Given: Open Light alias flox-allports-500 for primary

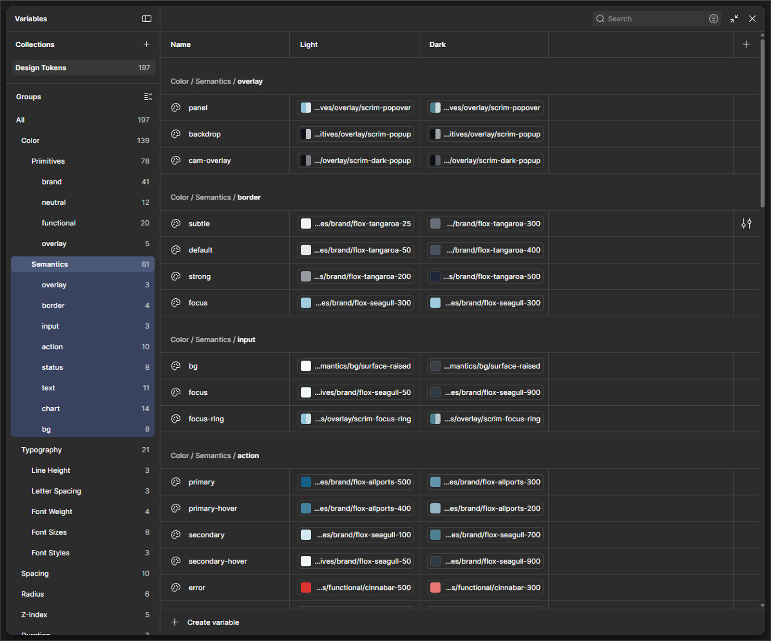Looking at the screenshot, I should pyautogui.click(x=356, y=482).
